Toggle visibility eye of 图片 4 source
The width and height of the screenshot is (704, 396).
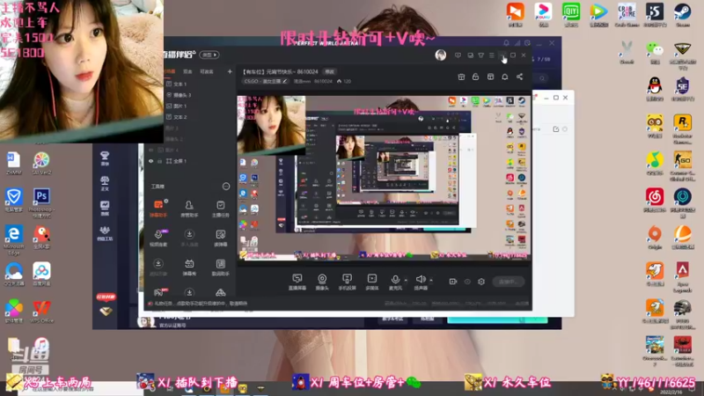(150, 150)
